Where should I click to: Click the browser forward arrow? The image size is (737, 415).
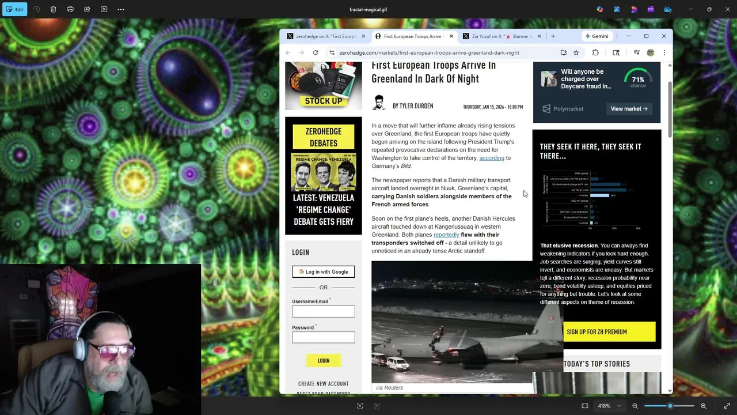301,52
